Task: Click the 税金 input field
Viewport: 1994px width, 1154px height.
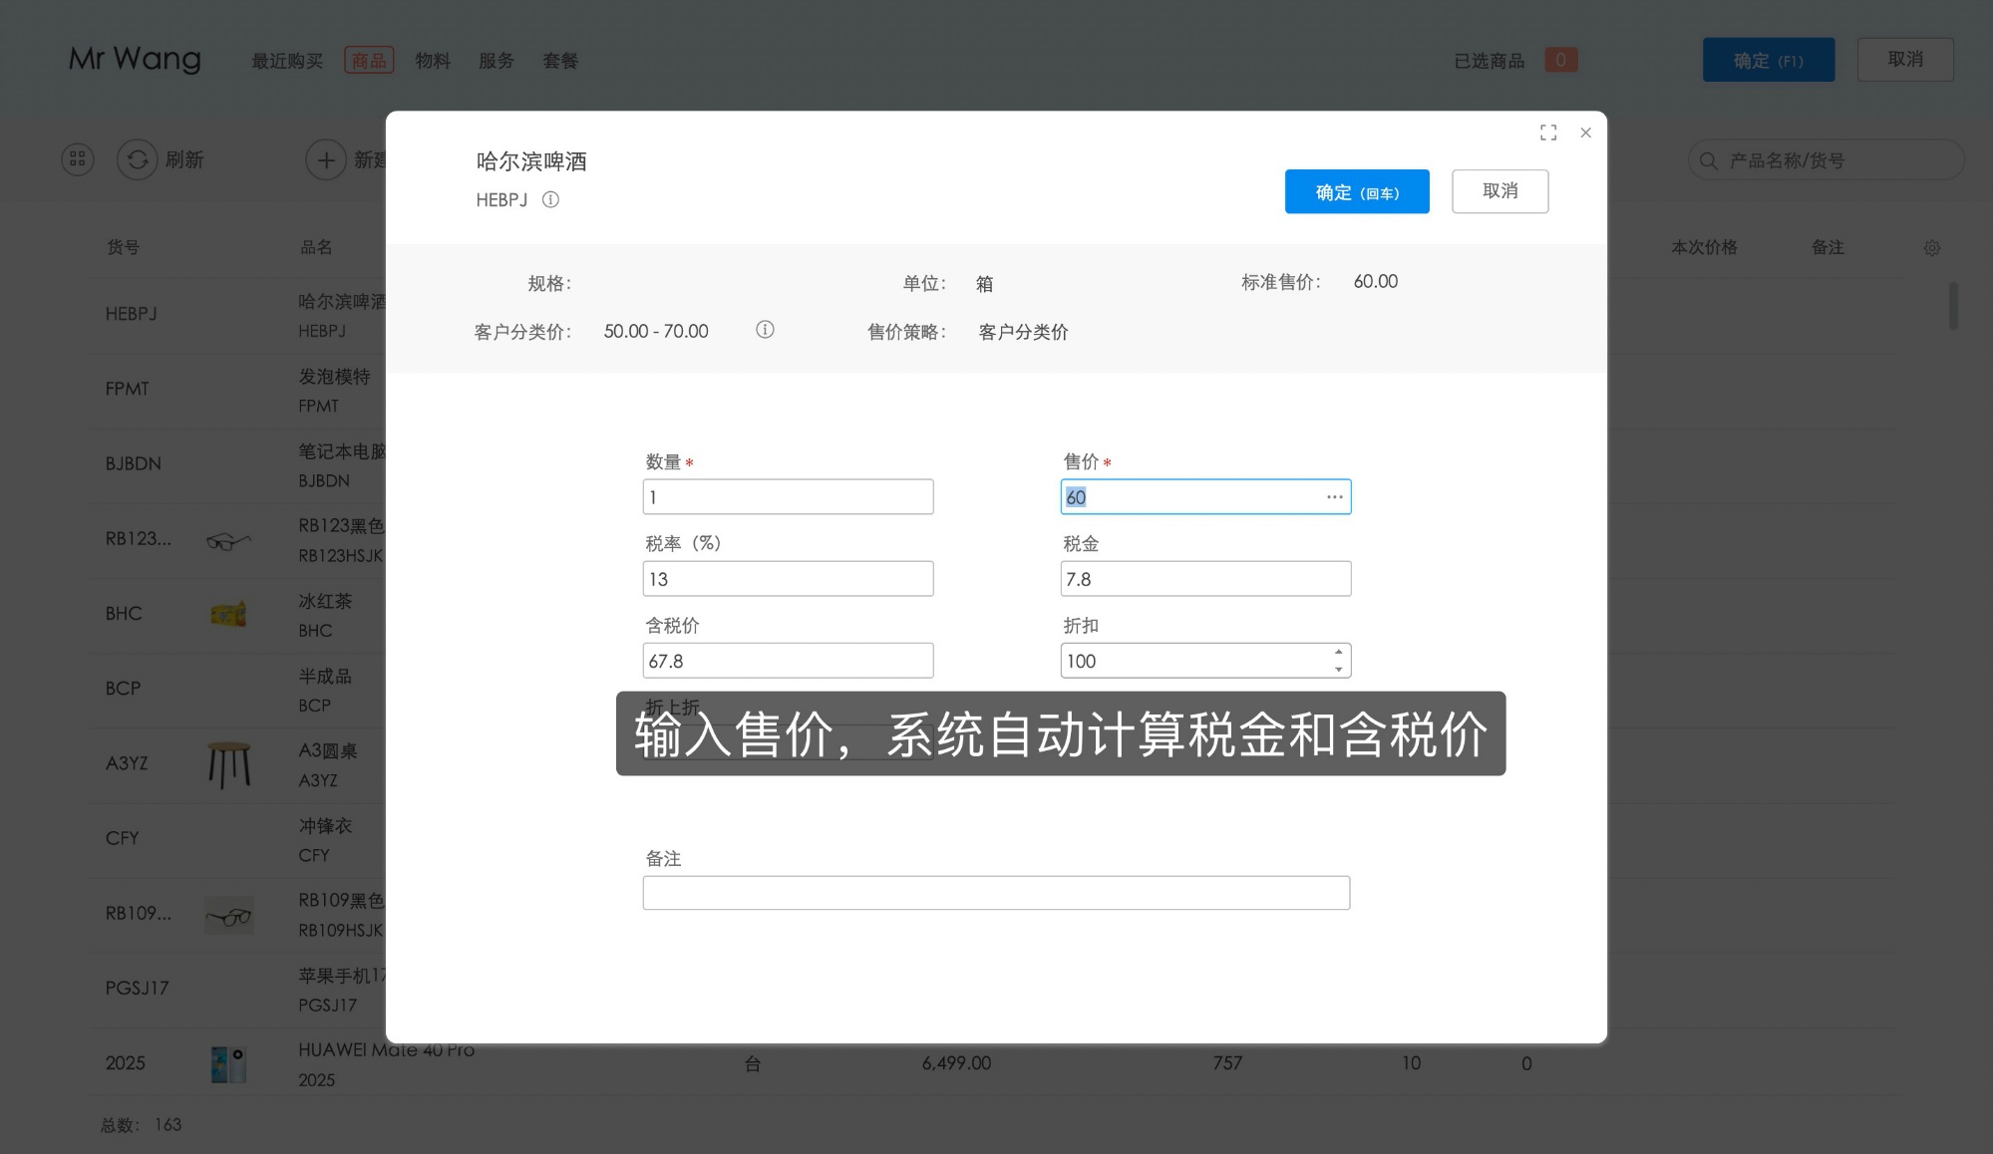Action: [1205, 578]
